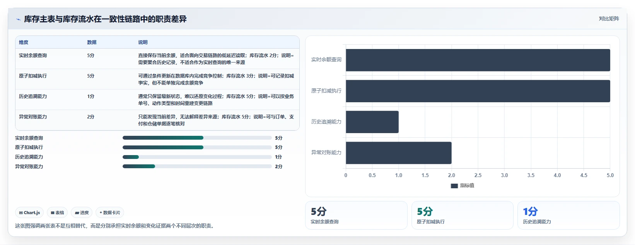Click the 说明 column header
This screenshot has width=635, height=245.
[143, 42]
